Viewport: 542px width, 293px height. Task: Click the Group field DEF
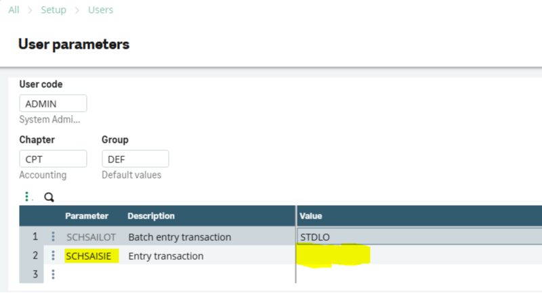[x=135, y=159]
